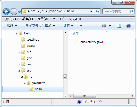Click the change view icon
Screen dimensions: 137x107
point(104,26)
